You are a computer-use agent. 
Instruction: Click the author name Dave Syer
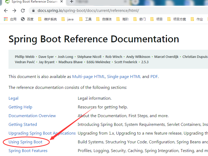[x=46, y=57]
